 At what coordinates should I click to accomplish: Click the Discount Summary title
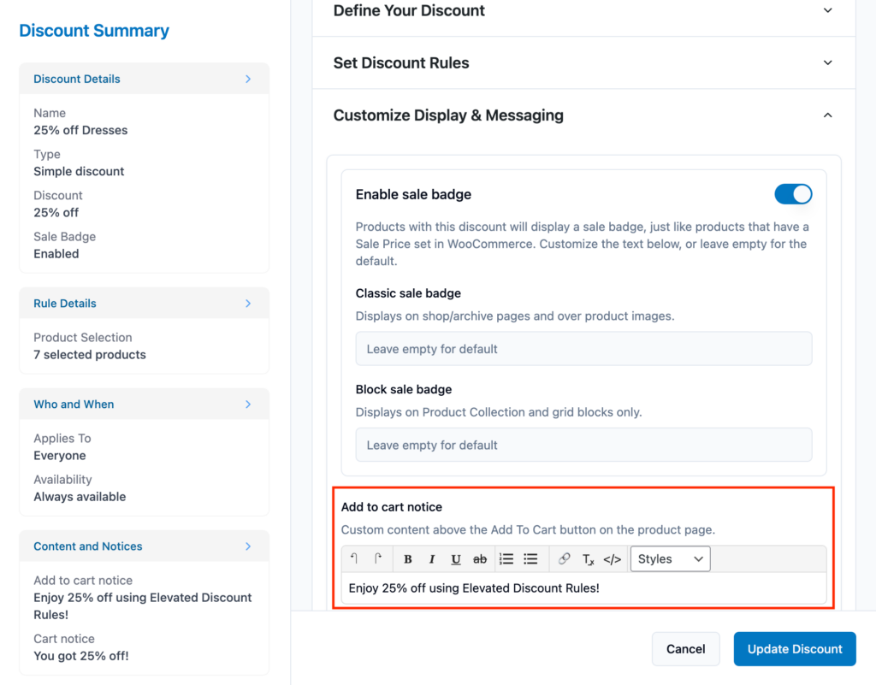click(x=94, y=31)
